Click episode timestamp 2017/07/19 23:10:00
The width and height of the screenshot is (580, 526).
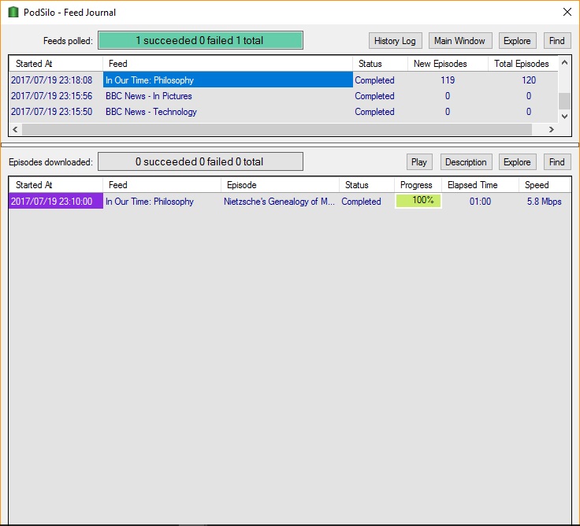tap(55, 201)
